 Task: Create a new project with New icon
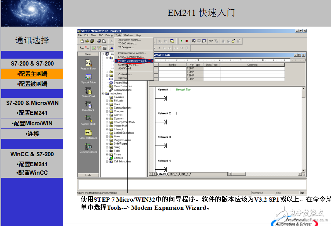pos(82,41)
